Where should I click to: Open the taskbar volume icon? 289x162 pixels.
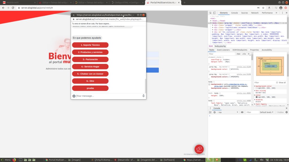pos(262,160)
